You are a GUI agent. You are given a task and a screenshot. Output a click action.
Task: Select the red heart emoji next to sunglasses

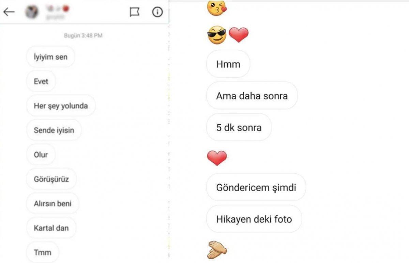(x=240, y=34)
